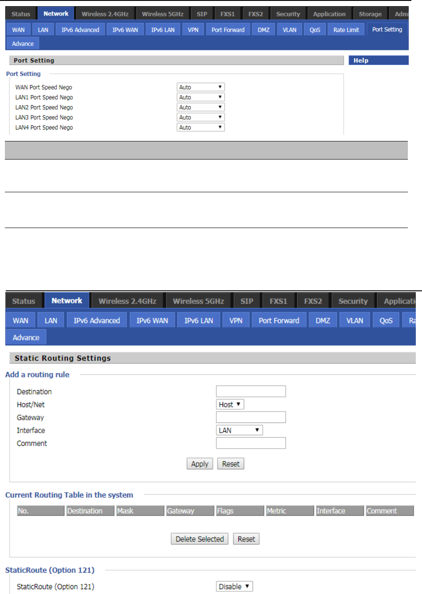This screenshot has height=594, width=422.
Task: Select Rate Limit submenu
Action: [346, 30]
